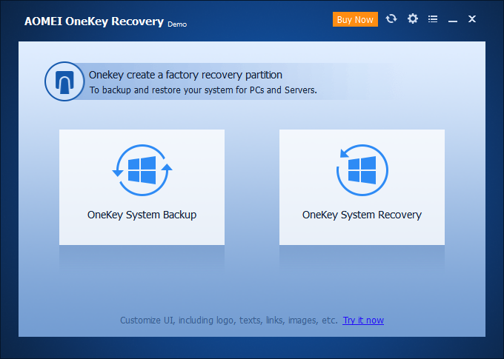Click the AOMEI OneKey Recovery title text
The image size is (504, 359).
[94, 21]
